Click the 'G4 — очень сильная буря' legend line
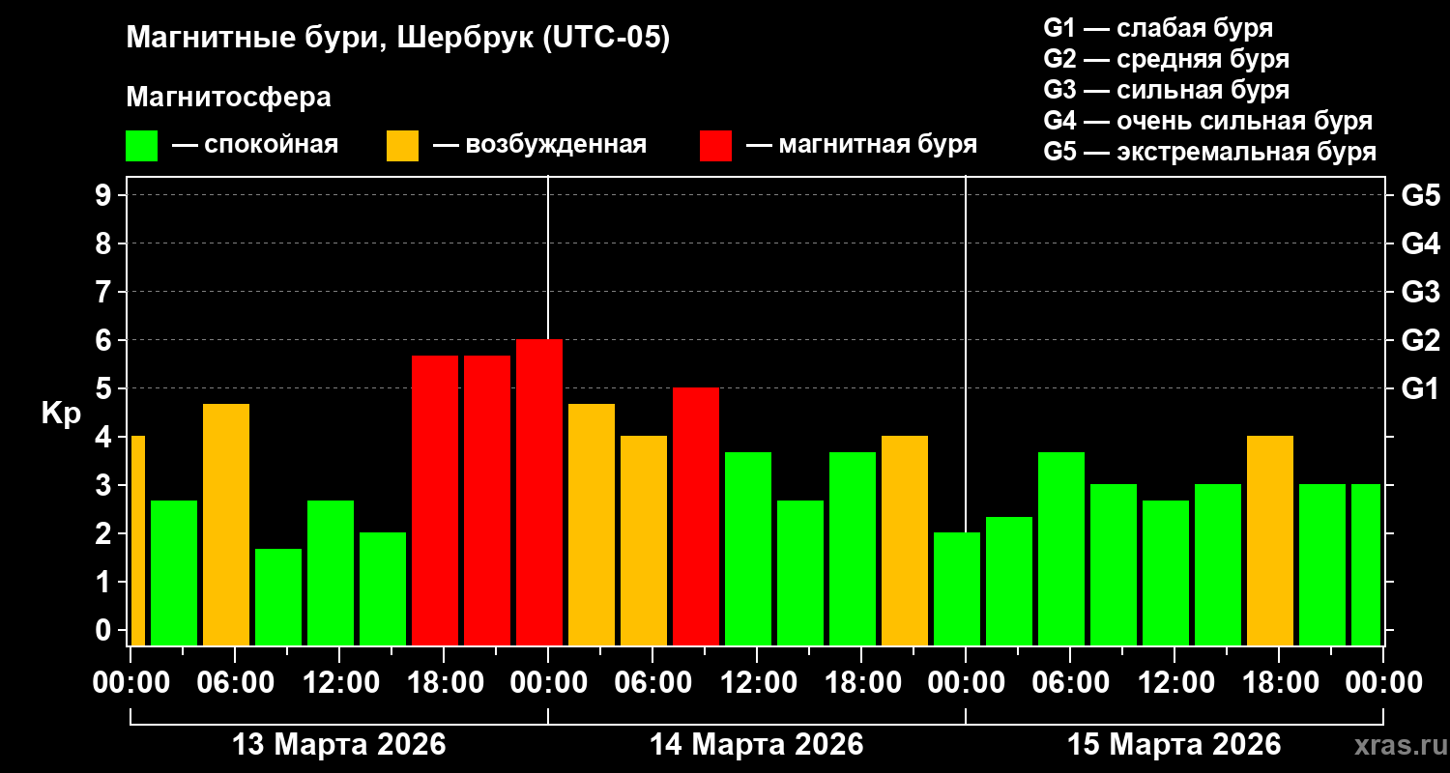 tap(1207, 121)
